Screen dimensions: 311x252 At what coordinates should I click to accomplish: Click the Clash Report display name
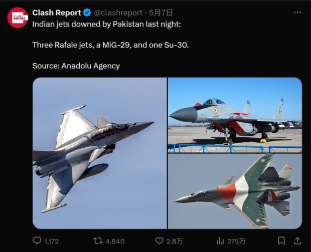[57, 13]
